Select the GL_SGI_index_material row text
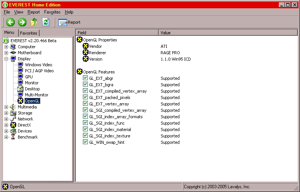 pos(110,130)
